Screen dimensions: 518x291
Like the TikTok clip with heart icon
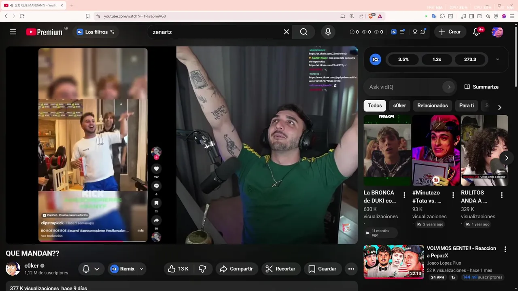[x=156, y=169]
